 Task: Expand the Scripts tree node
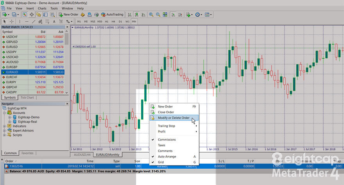[x=4, y=135]
